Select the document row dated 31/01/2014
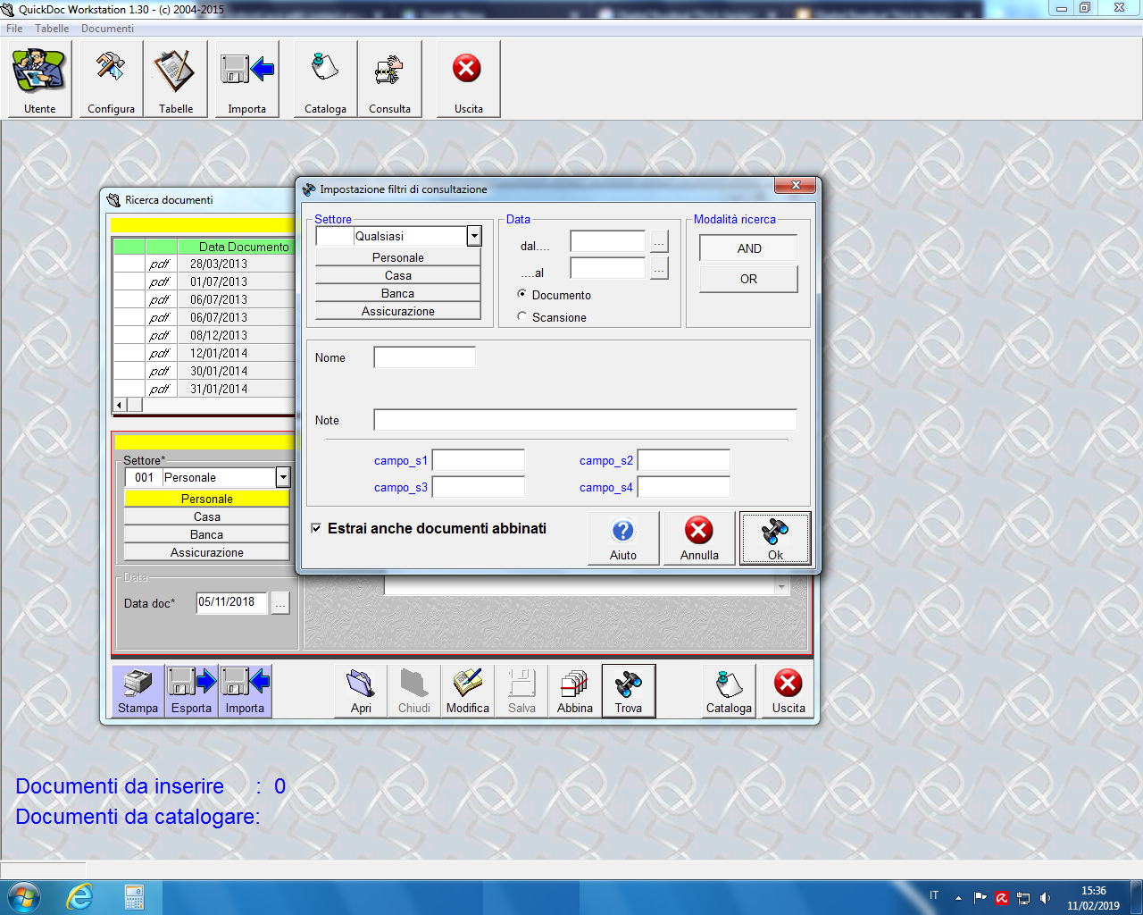Screen dimensions: 1143x915 pos(204,389)
